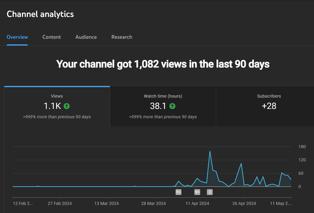Image resolution: width=314 pixels, height=213 pixels.
Task: Click the second 9+ video marker
Action: click(197, 192)
